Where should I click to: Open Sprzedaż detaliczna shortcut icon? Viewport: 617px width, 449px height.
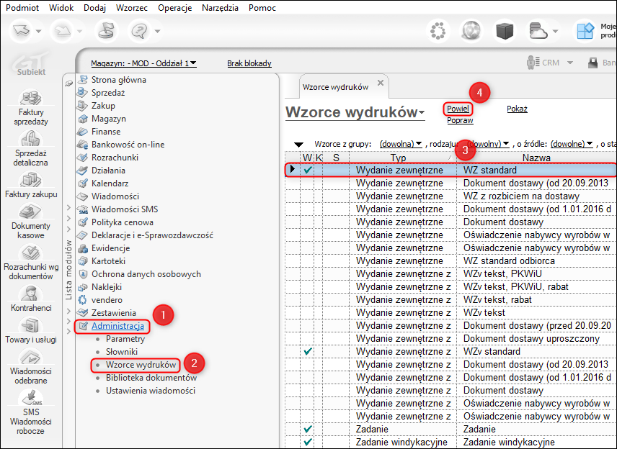30,139
